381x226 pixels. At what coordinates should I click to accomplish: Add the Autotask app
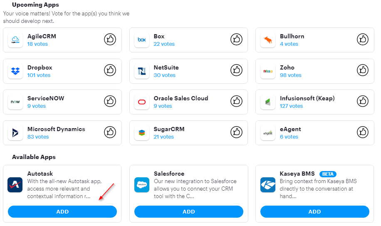click(x=62, y=212)
